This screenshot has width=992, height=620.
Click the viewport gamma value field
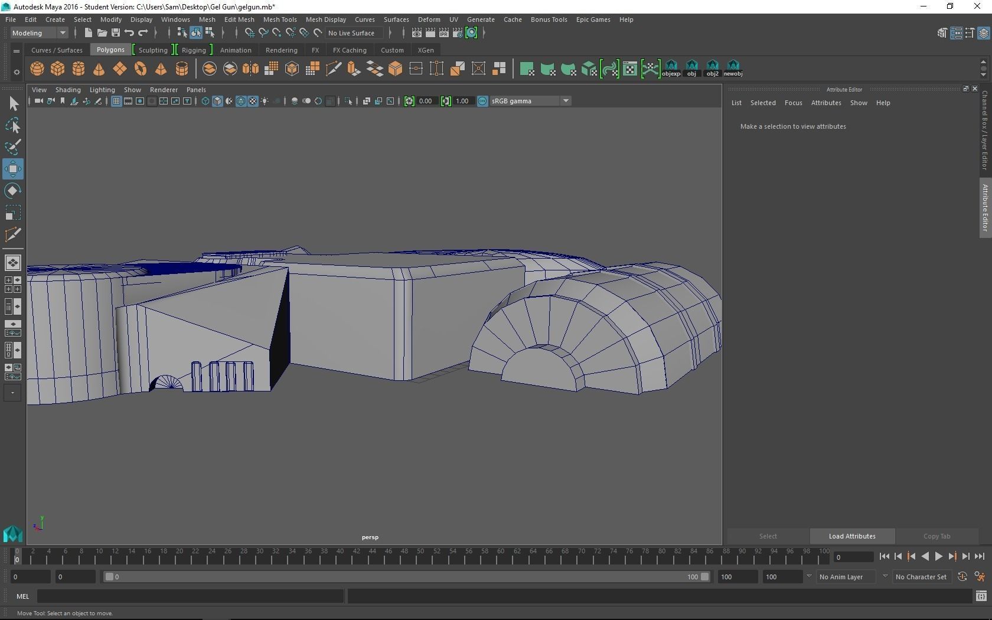pos(462,101)
